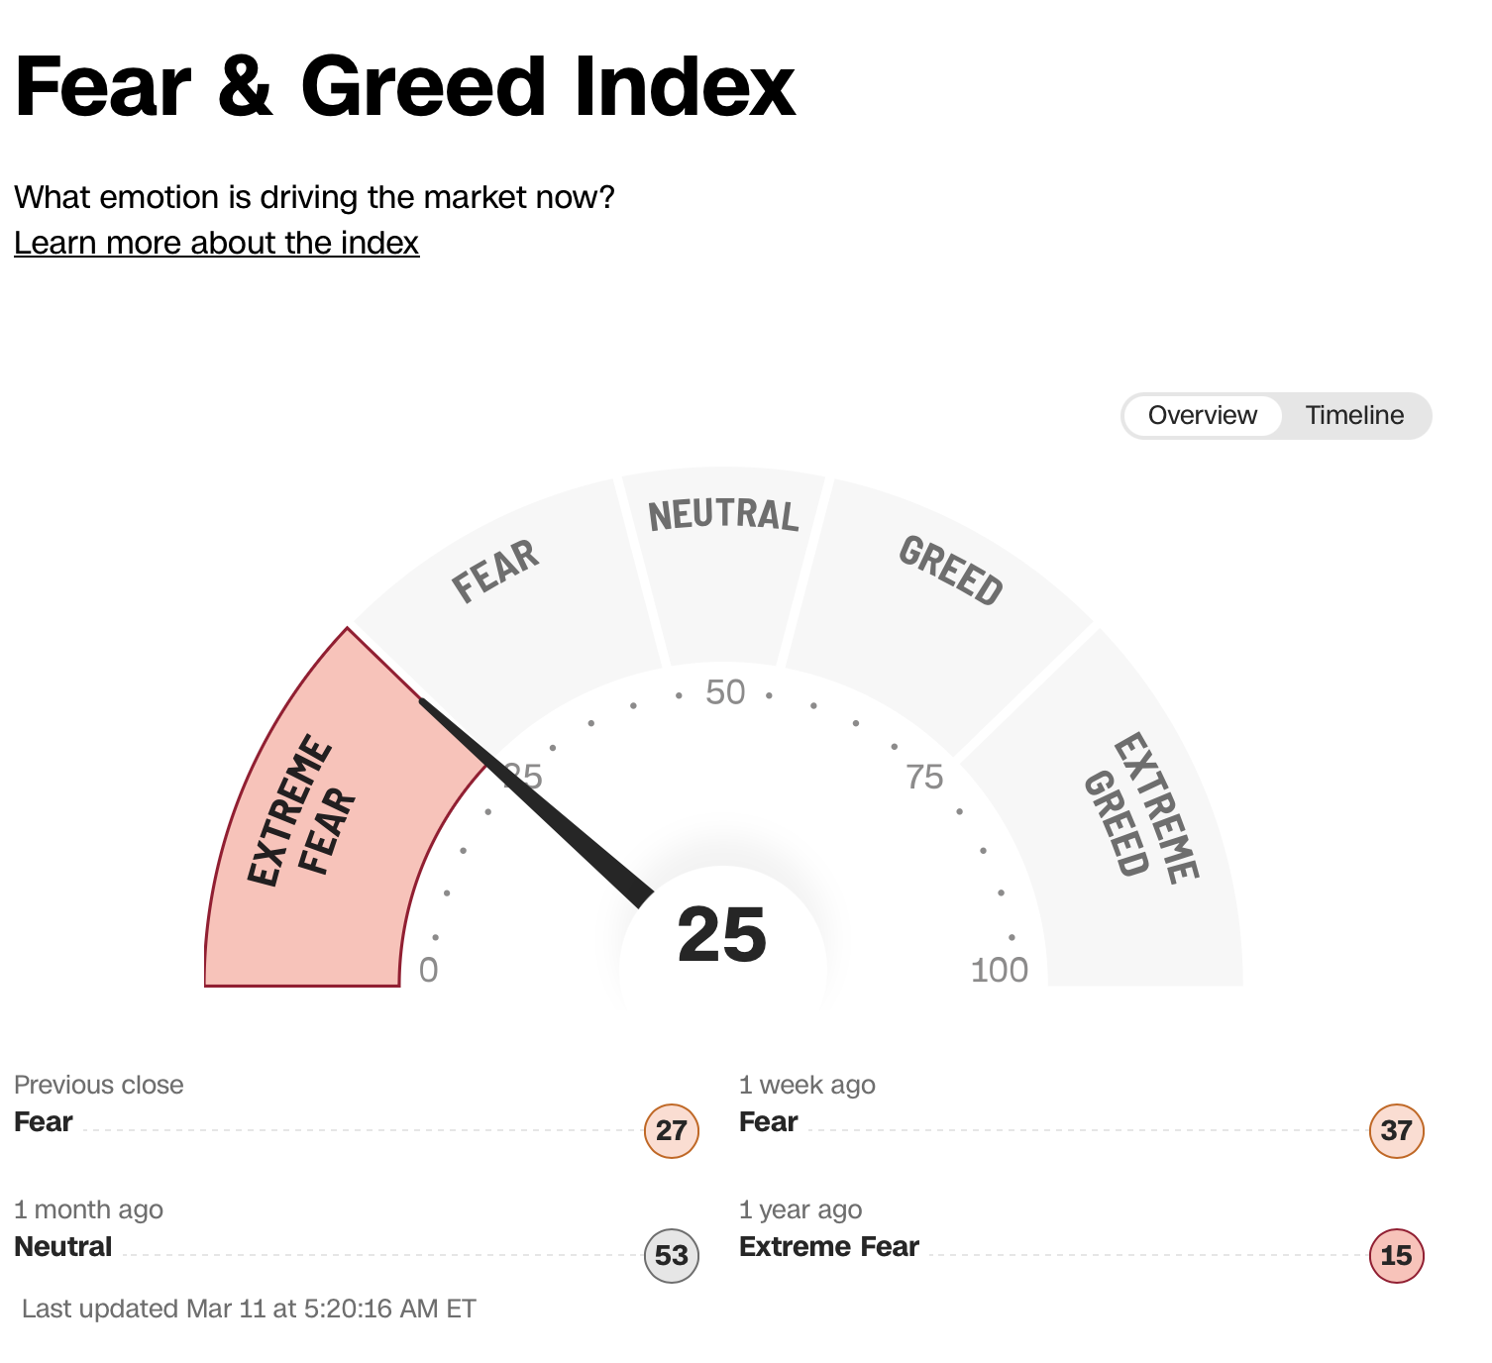Viewport: 1492px width, 1363px height.
Task: Open Learn more about the index link
Action: pos(216,243)
